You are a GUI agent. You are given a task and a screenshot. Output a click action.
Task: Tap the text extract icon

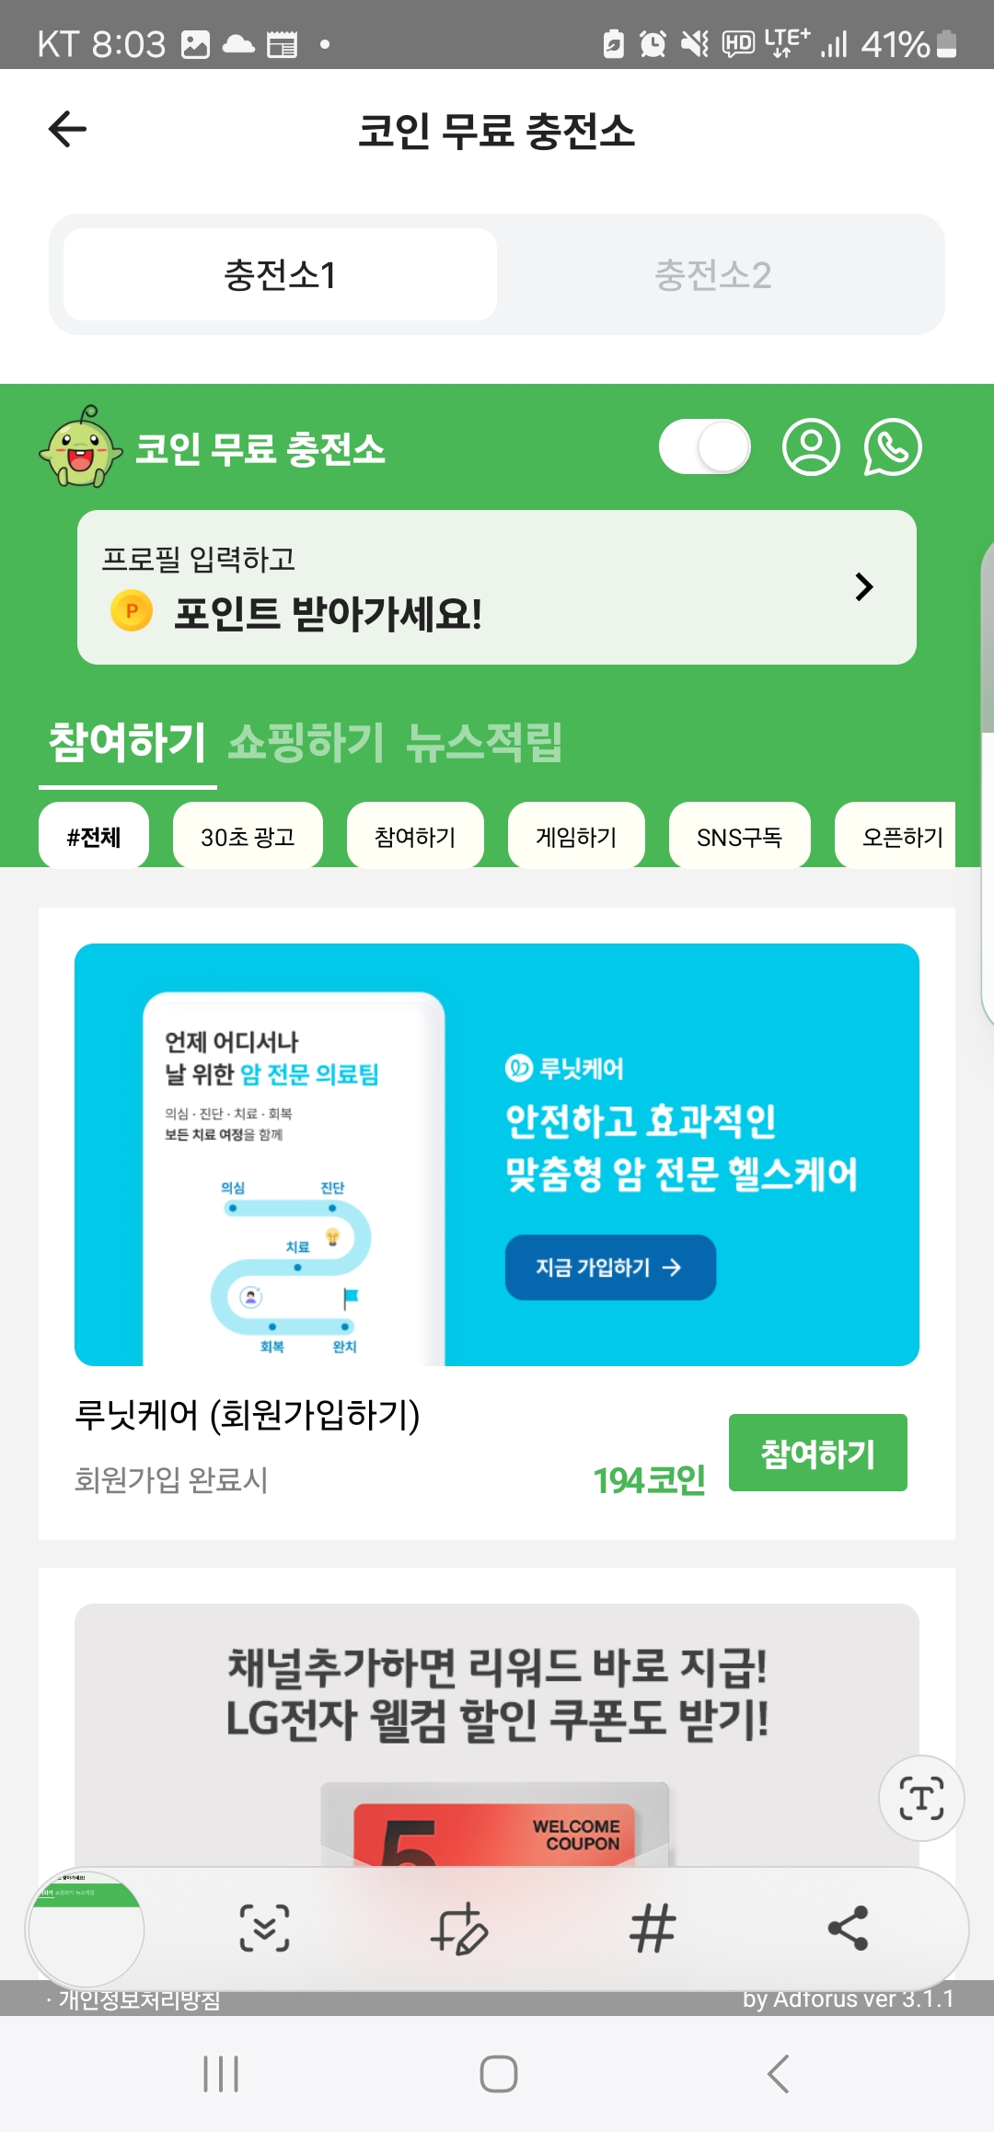click(921, 1798)
